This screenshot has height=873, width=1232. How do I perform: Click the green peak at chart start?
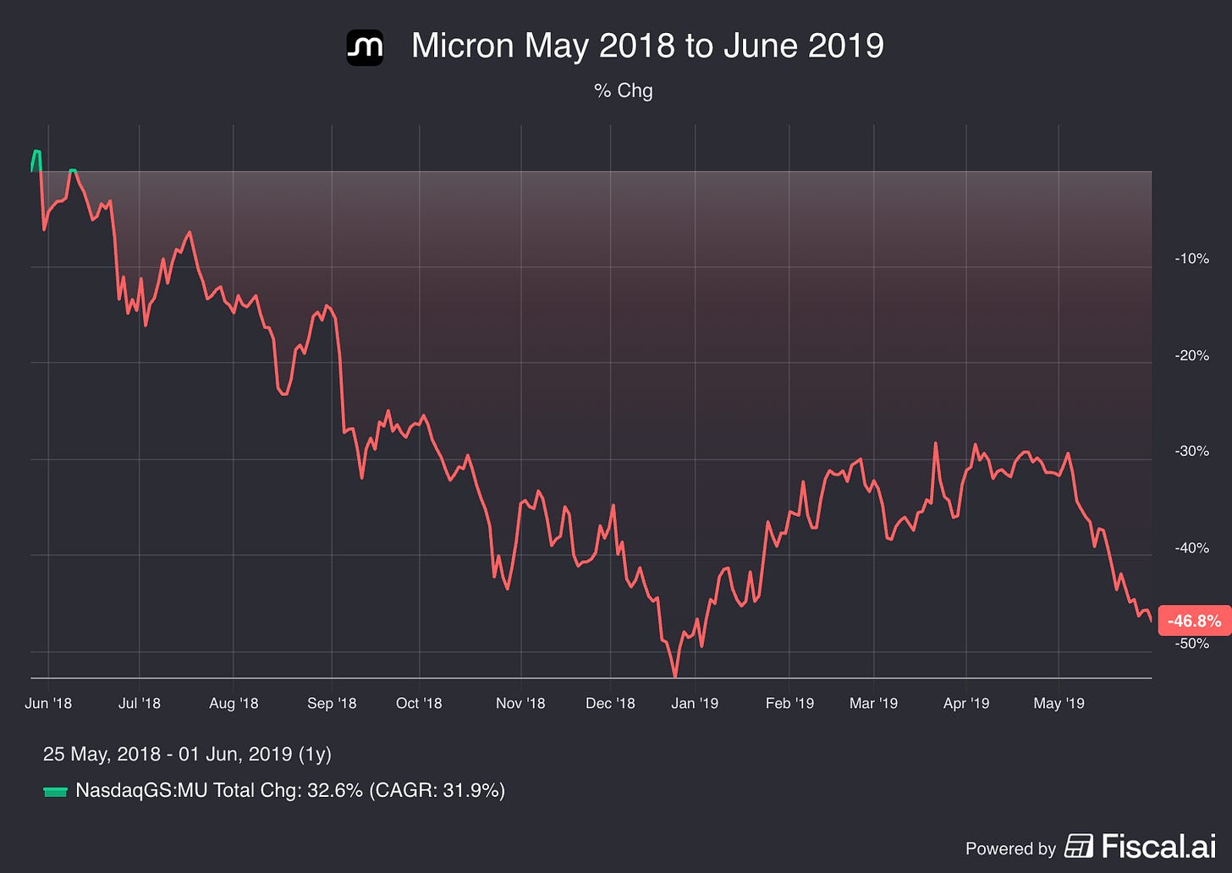pos(36,153)
